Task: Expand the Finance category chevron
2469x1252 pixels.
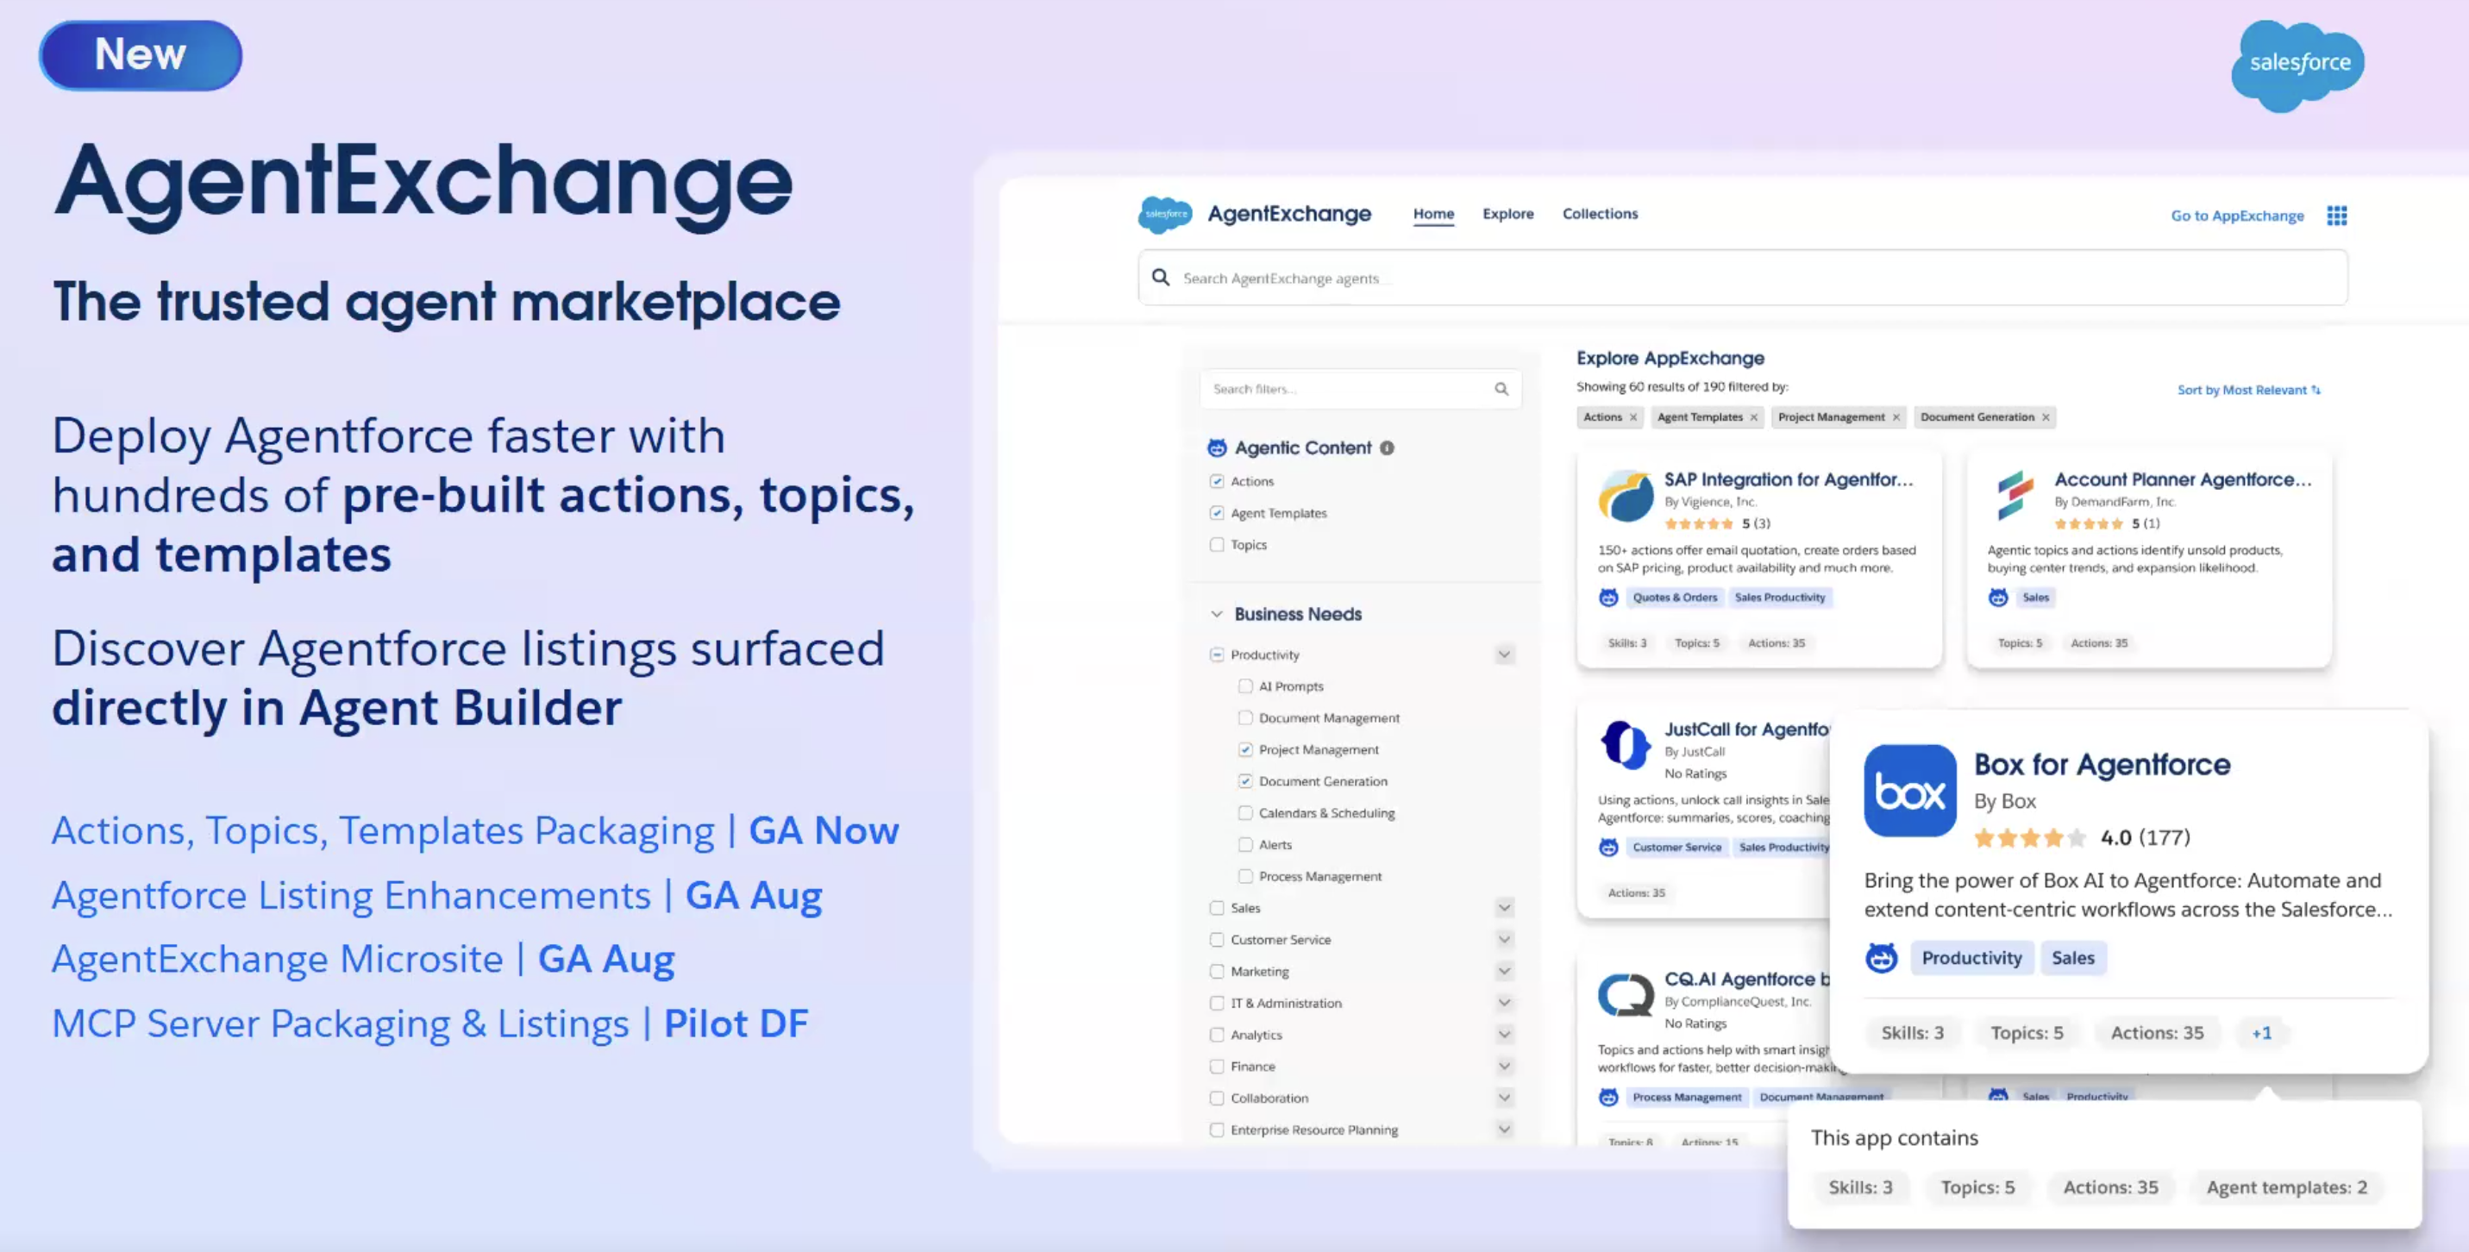Action: [1504, 1066]
